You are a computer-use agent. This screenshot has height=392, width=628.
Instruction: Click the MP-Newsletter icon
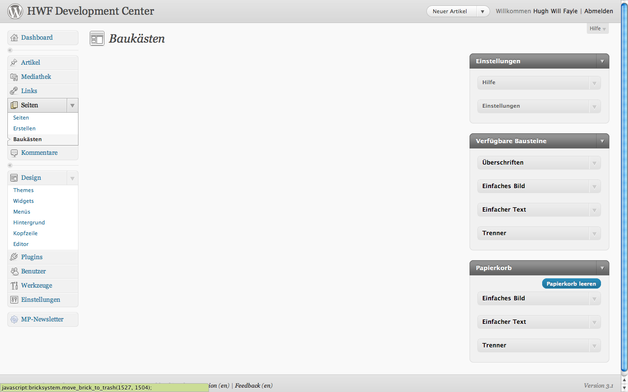tap(14, 319)
